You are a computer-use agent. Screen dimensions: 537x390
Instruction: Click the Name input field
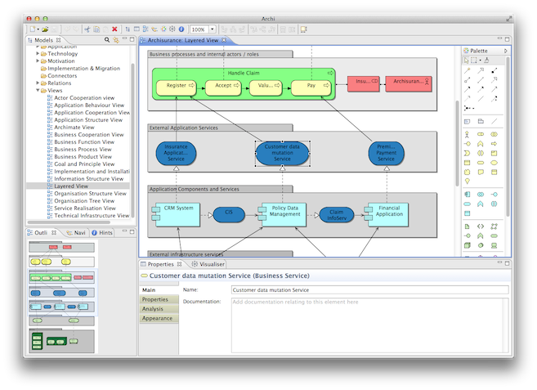click(370, 290)
